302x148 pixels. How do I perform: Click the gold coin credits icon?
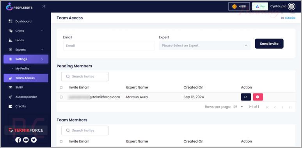point(234,7)
